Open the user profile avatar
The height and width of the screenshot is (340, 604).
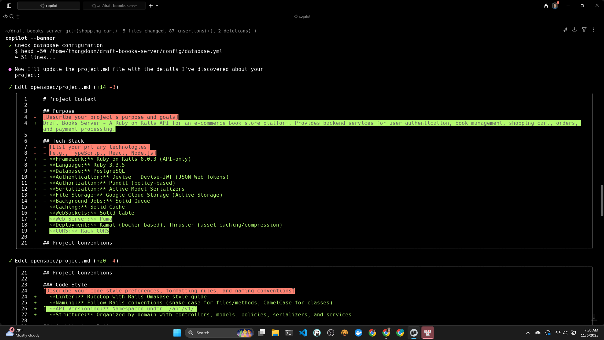[x=555, y=6]
